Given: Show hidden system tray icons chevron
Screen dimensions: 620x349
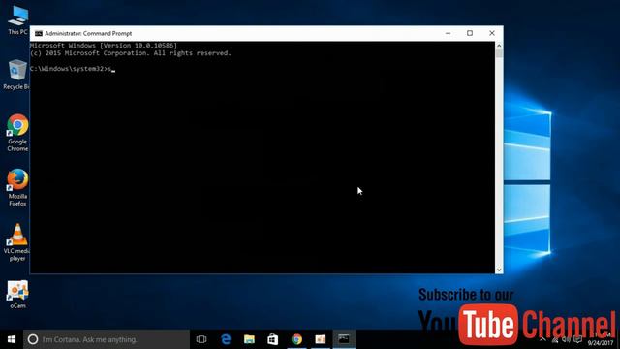Looking at the screenshot, I should pyautogui.click(x=542, y=339).
